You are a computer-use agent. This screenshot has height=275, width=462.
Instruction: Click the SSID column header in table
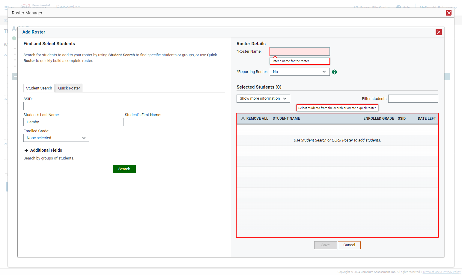(402, 118)
